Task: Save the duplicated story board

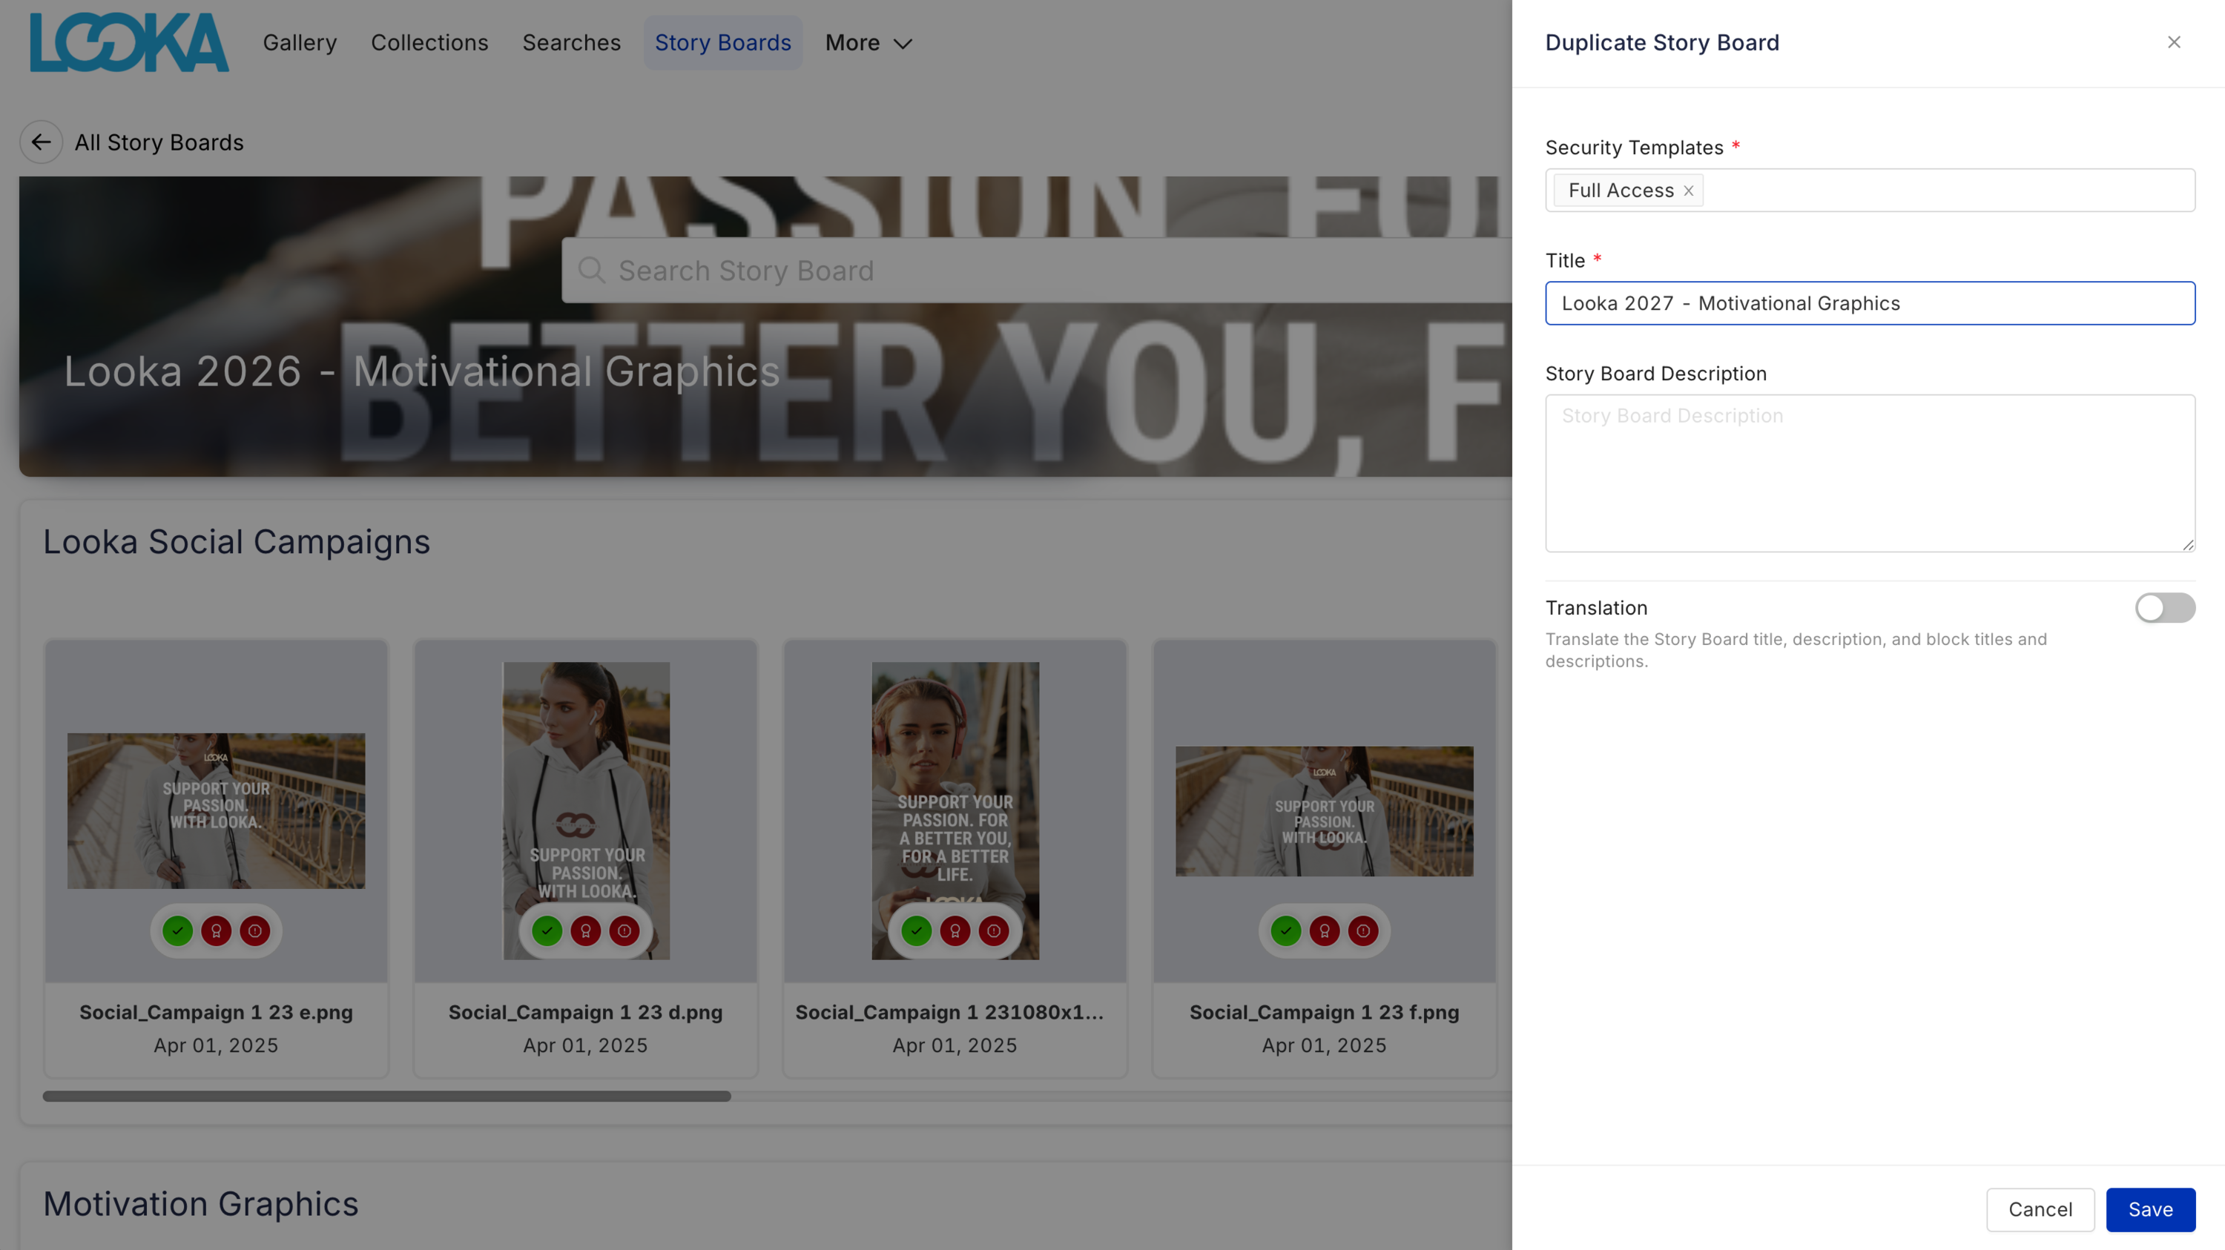Action: pyautogui.click(x=2151, y=1209)
